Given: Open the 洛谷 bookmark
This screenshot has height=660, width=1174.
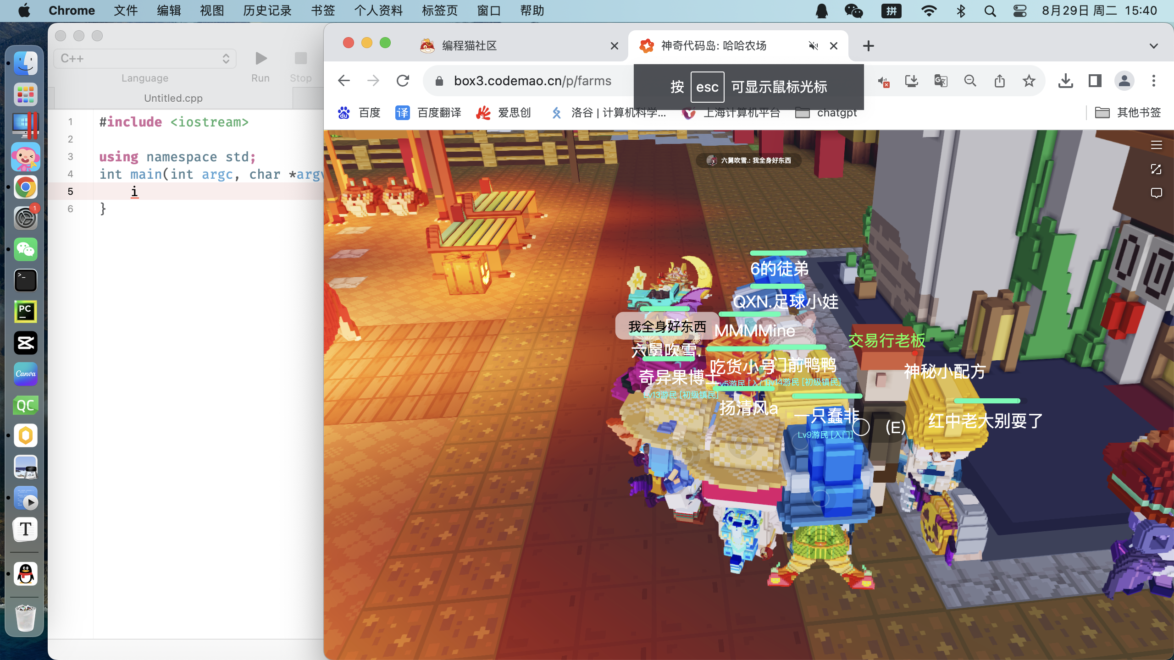Looking at the screenshot, I should pyautogui.click(x=608, y=113).
